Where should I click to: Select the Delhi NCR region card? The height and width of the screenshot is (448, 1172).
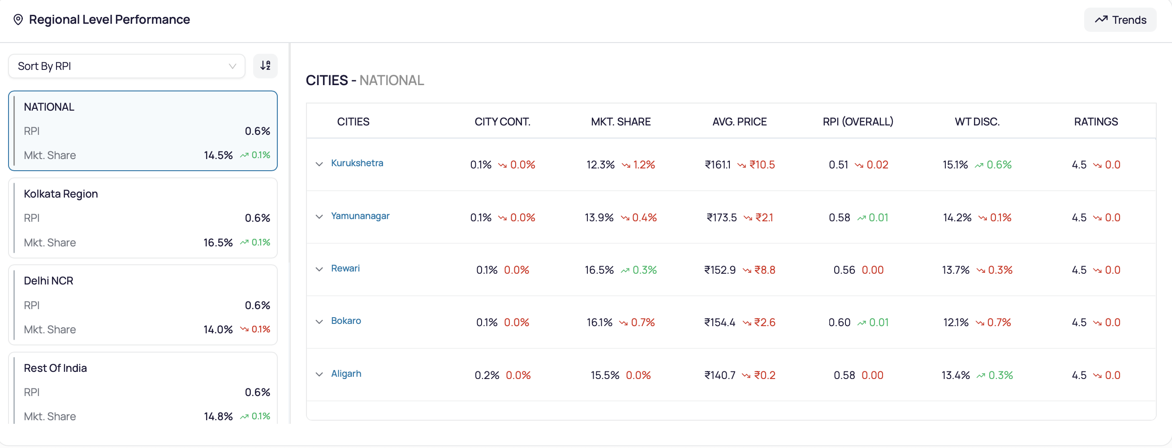coord(143,305)
